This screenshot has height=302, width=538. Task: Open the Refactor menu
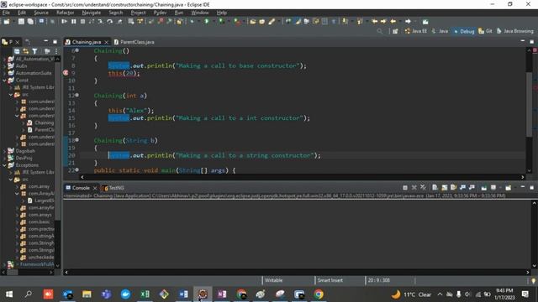pyautogui.click(x=66, y=13)
